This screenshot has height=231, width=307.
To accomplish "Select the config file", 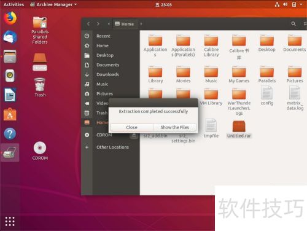I will pos(267,96).
